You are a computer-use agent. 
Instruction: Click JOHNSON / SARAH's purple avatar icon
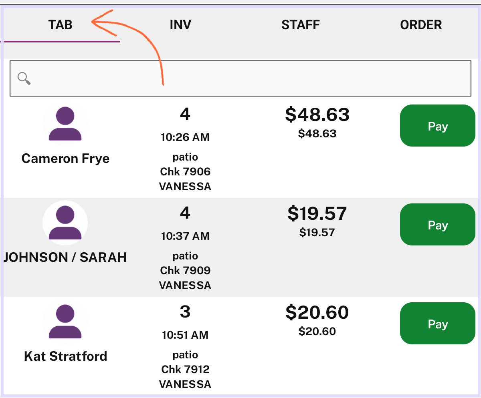65,223
